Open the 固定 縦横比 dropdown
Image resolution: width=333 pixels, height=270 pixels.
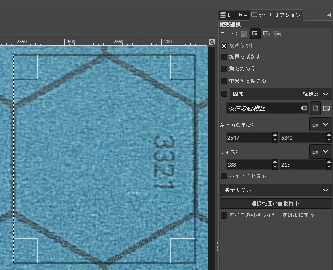tap(281, 94)
